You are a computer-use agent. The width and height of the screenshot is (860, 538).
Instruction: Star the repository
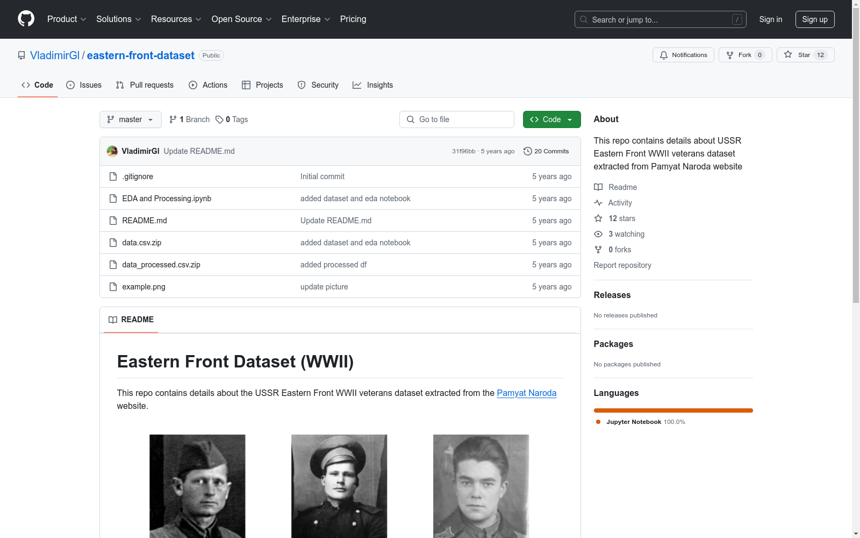(805, 55)
